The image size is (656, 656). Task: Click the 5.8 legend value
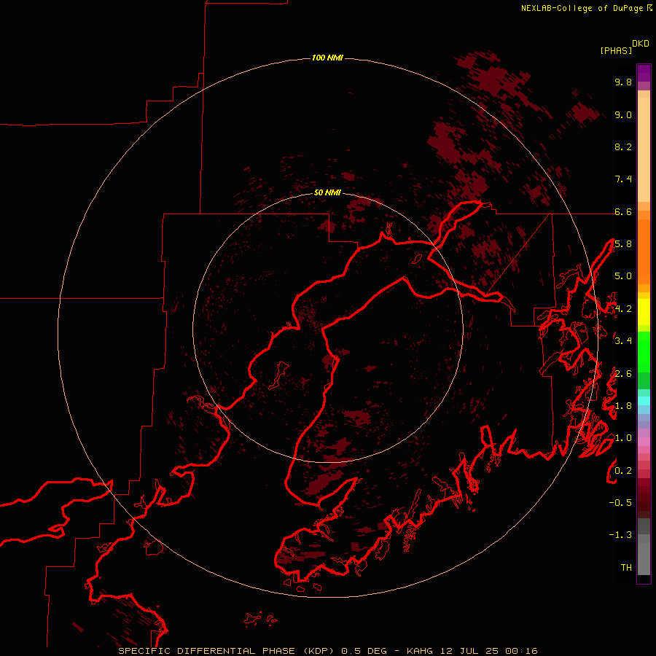tap(623, 244)
